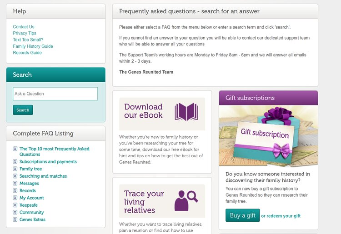Click inside the Ask a Question field
This screenshot has width=341, height=234.
click(x=55, y=94)
